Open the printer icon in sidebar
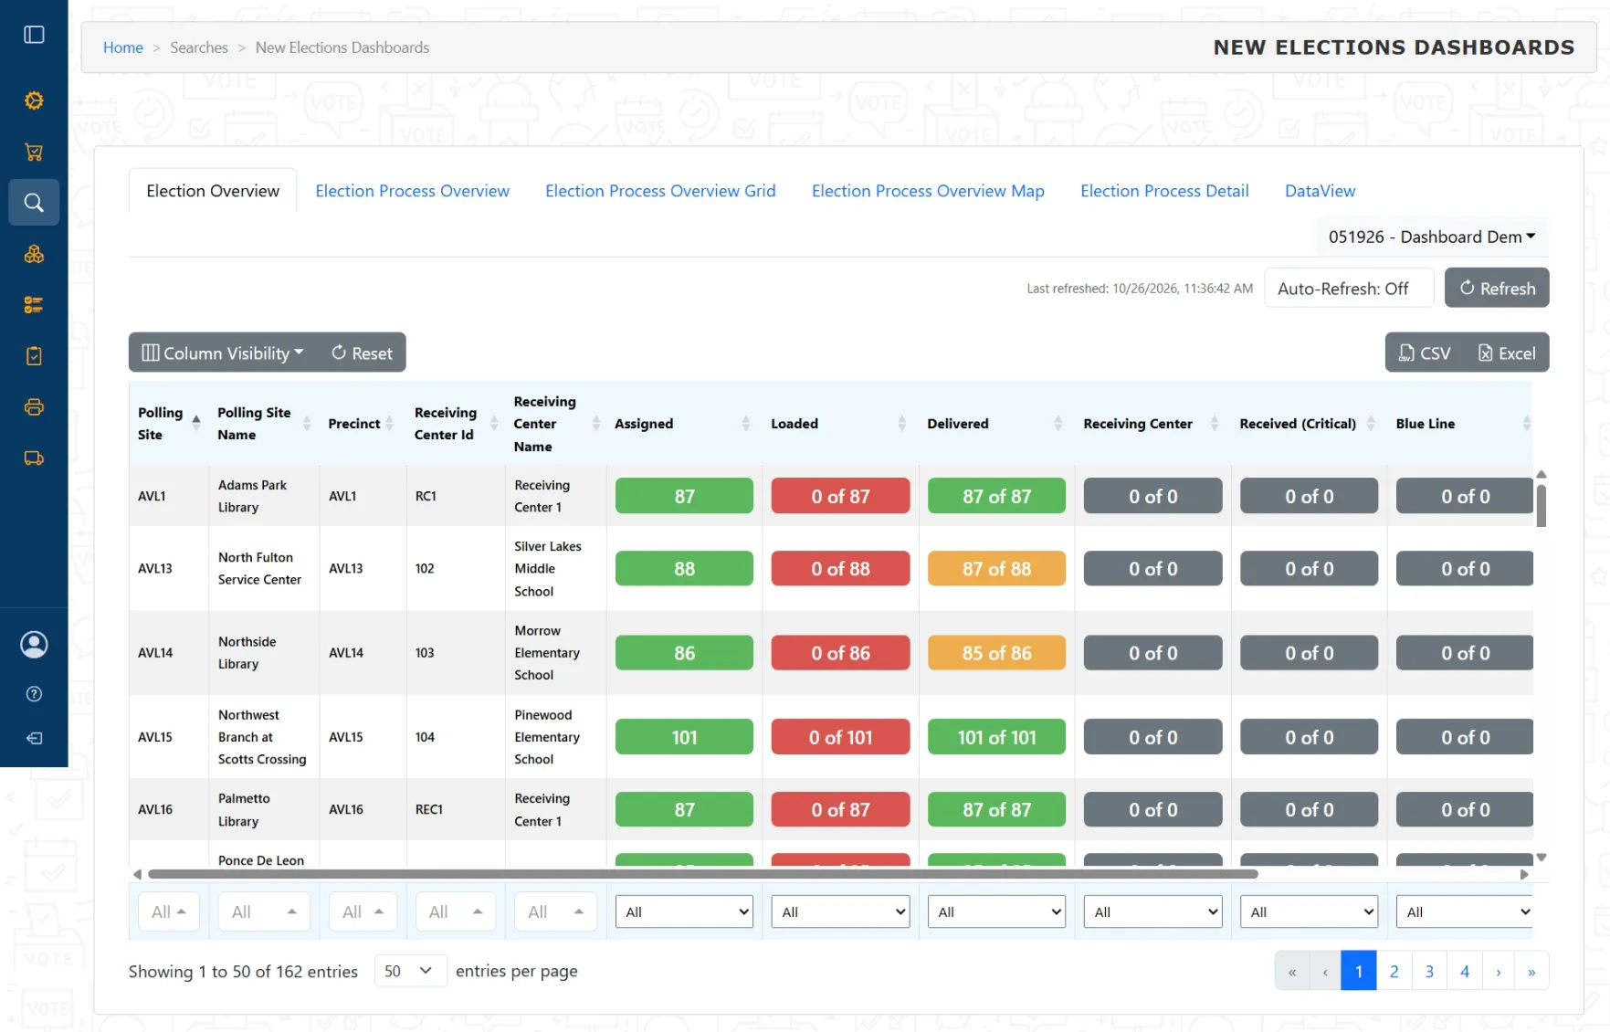Viewport: 1610px width, 1032px height. point(34,407)
